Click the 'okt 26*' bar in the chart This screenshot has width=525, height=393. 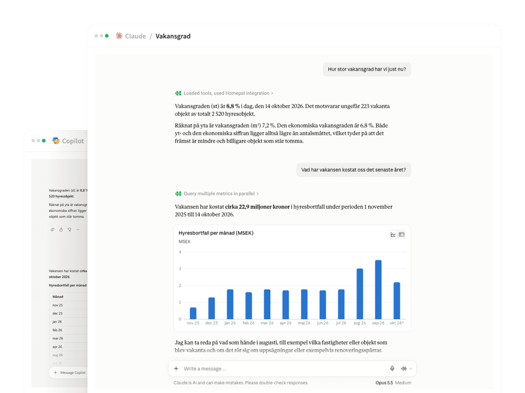[397, 301]
